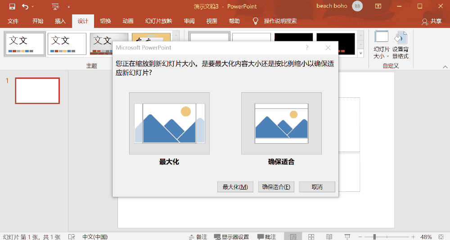Expand the variants gallery more arrow
The image size is (450, 240).
pos(360,54)
